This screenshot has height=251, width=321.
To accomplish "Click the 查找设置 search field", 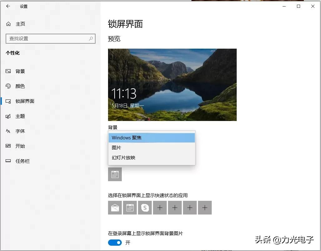I will pos(50,39).
